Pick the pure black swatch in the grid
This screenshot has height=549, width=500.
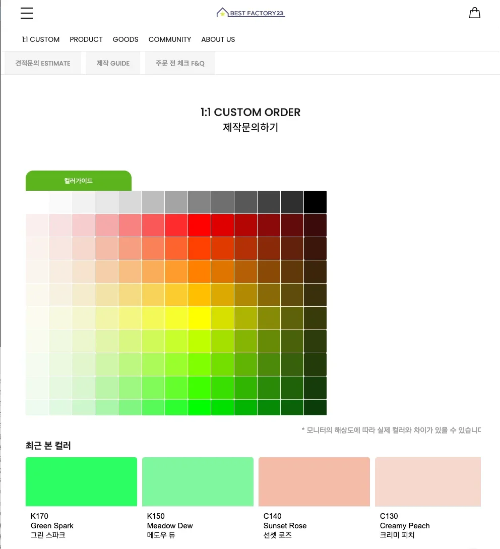tap(315, 202)
